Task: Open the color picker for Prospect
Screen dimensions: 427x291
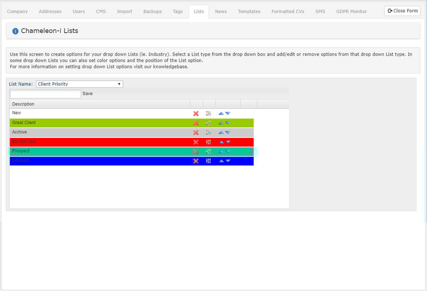Action: [209, 151]
